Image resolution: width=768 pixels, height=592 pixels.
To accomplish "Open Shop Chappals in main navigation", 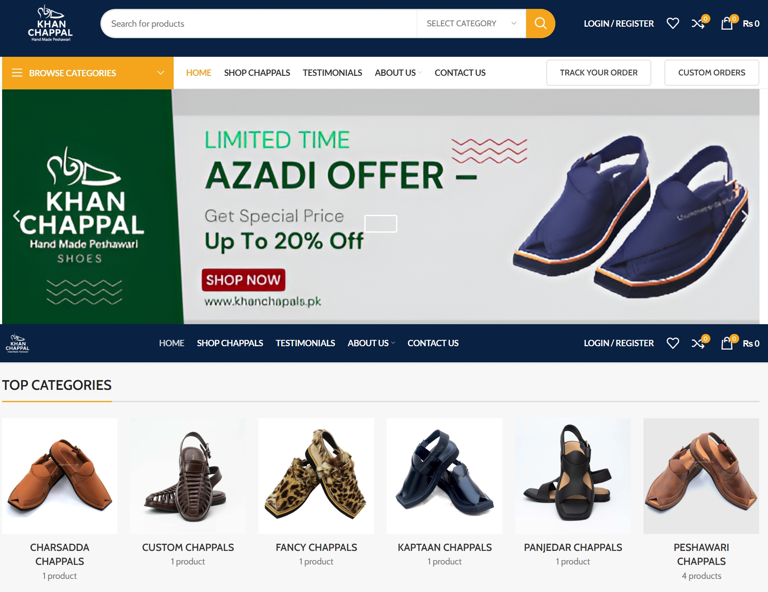I will point(257,73).
